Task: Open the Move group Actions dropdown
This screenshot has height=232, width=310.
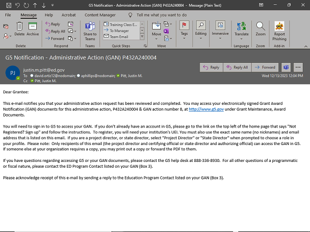Action: coord(168,39)
